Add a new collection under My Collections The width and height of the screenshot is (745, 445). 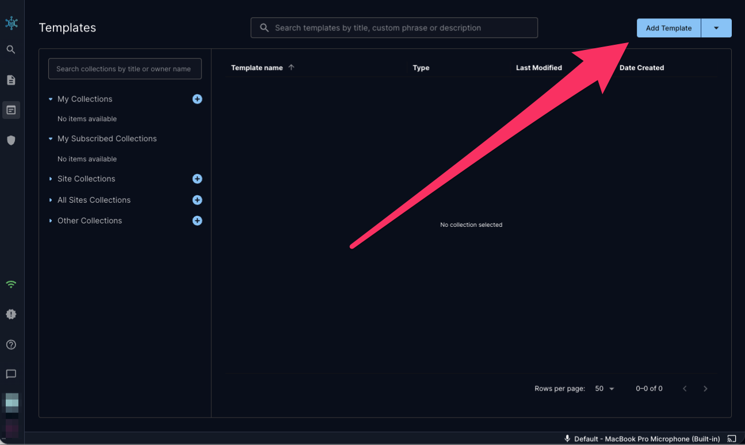click(x=197, y=99)
